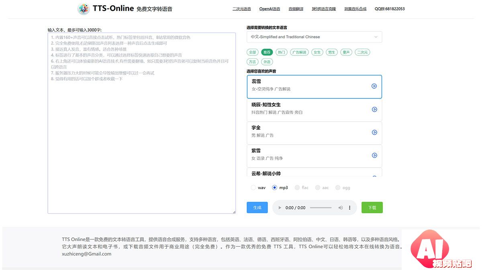Filter voices by 方言 tag
The image size is (482, 270).
[252, 62]
